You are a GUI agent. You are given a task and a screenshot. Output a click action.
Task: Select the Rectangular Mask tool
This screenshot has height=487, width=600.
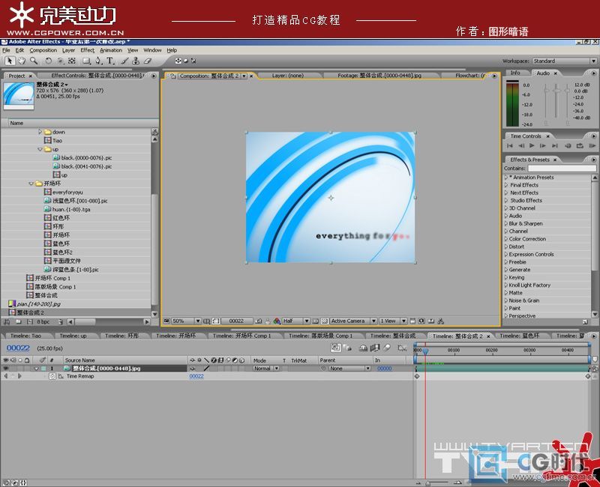click(86, 61)
